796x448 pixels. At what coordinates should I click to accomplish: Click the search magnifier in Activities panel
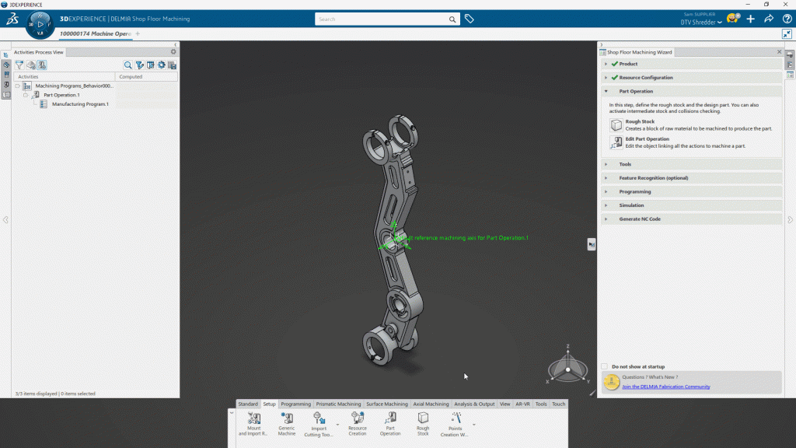tap(128, 65)
